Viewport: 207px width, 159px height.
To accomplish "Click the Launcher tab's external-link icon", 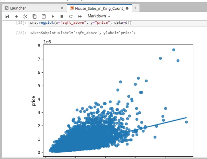I will [7, 8].
